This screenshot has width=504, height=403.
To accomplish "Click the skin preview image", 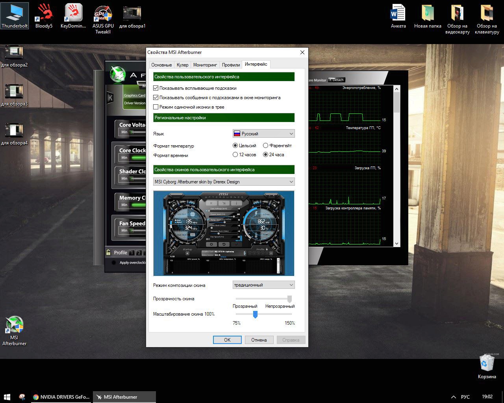I will click(224, 233).
